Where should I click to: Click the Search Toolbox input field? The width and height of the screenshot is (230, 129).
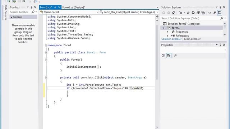pos(20,12)
